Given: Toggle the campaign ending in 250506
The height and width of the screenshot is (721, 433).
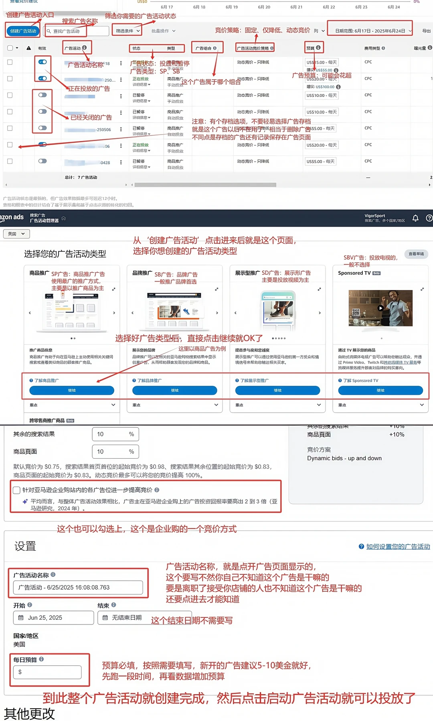Looking at the screenshot, I should (x=42, y=128).
